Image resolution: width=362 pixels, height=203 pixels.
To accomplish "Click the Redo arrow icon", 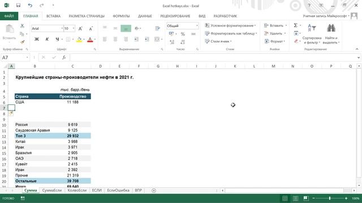I will click(41, 6).
